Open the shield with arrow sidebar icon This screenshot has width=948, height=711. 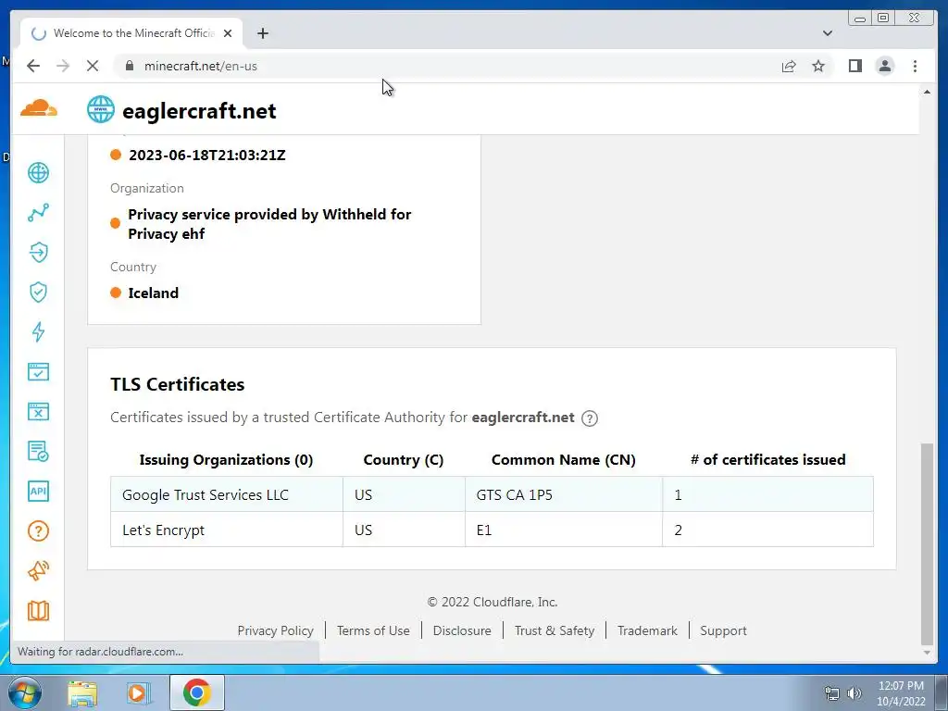[x=38, y=252]
